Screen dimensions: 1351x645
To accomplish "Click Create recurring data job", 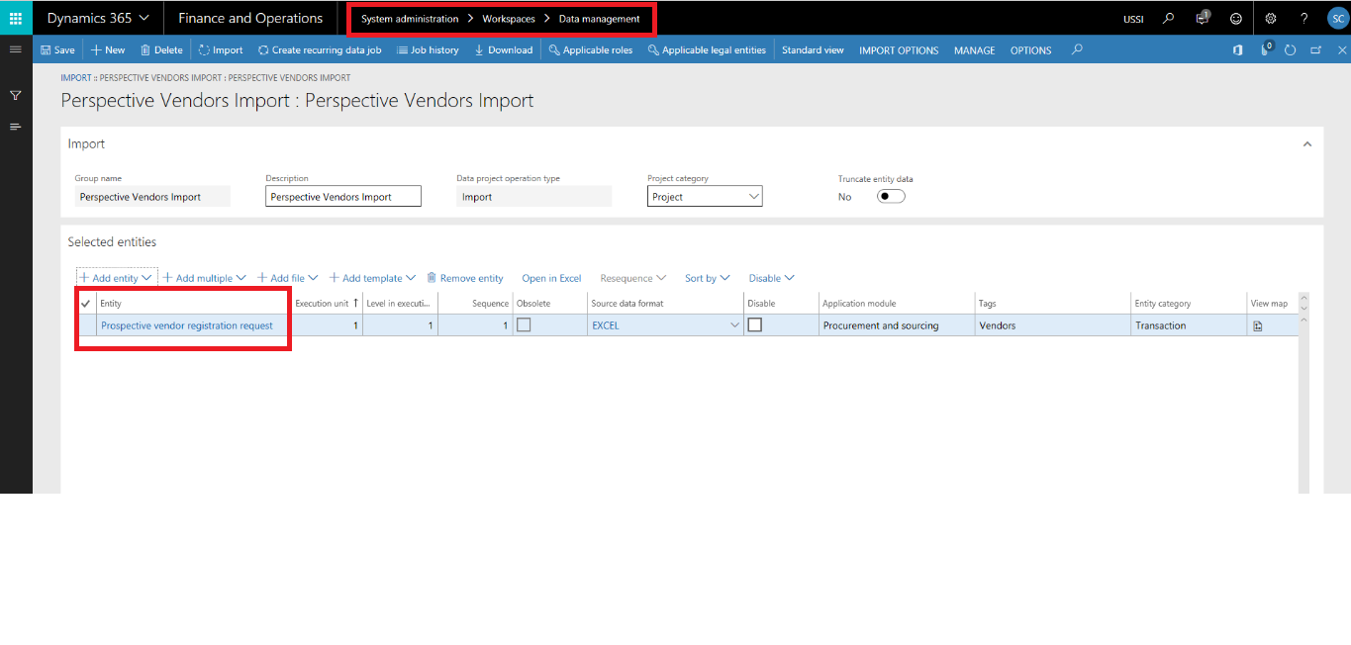I will click(x=319, y=49).
